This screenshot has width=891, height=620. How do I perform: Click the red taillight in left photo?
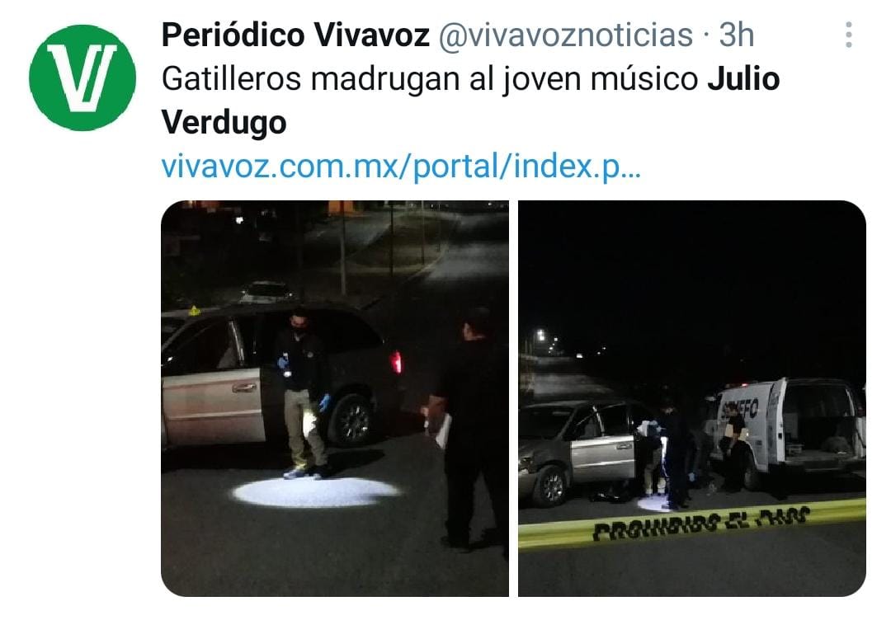pyautogui.click(x=396, y=362)
